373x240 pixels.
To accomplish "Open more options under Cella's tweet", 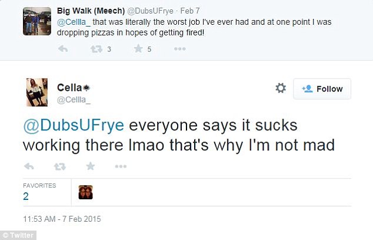I will pos(121,166).
